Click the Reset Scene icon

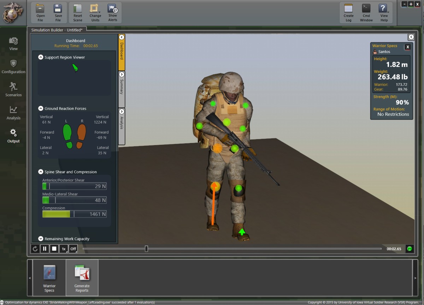point(78,12)
